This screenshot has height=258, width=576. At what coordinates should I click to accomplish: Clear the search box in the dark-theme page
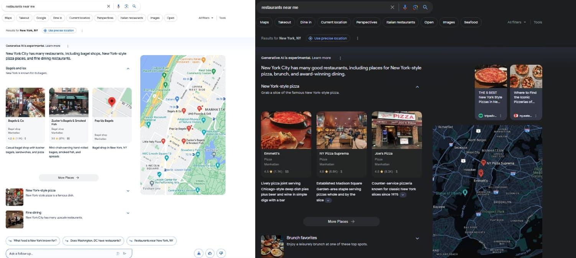392,7
